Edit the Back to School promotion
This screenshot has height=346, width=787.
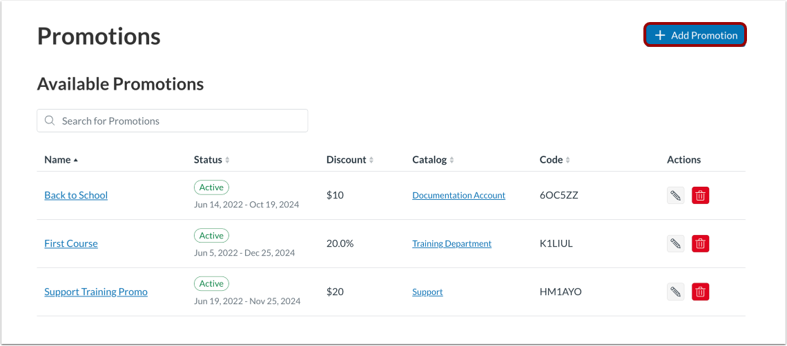point(676,195)
